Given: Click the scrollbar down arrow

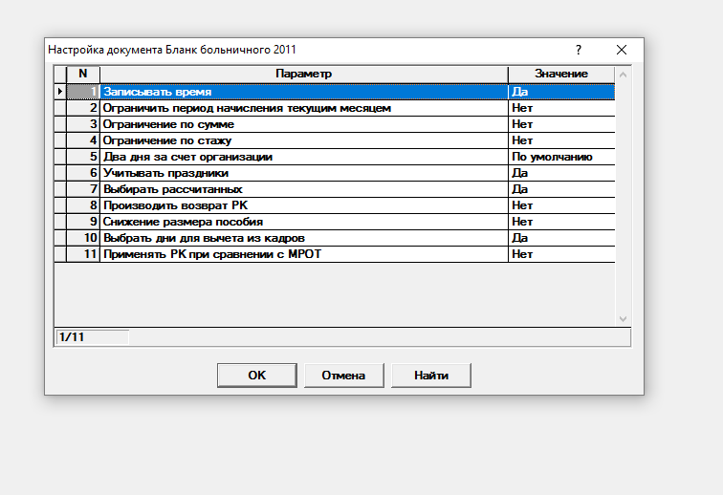Looking at the screenshot, I should pyautogui.click(x=623, y=319).
